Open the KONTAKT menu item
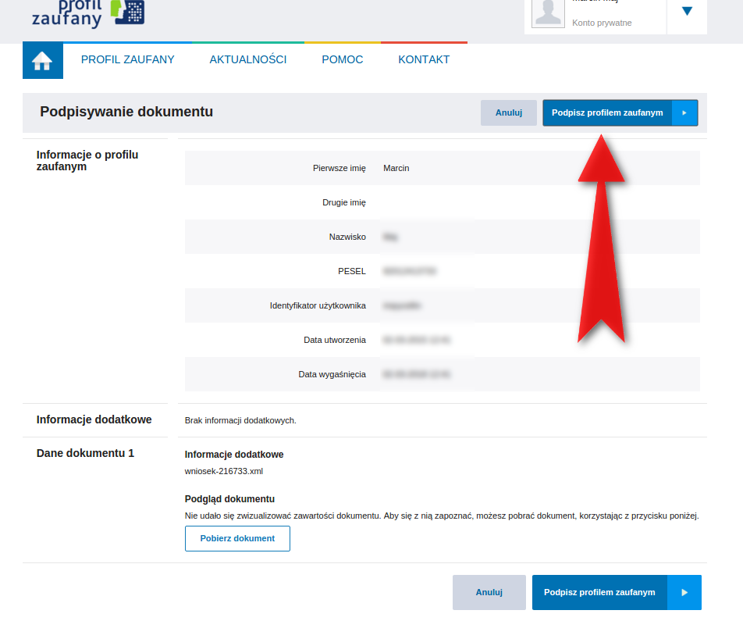This screenshot has height=621, width=743. click(x=424, y=60)
